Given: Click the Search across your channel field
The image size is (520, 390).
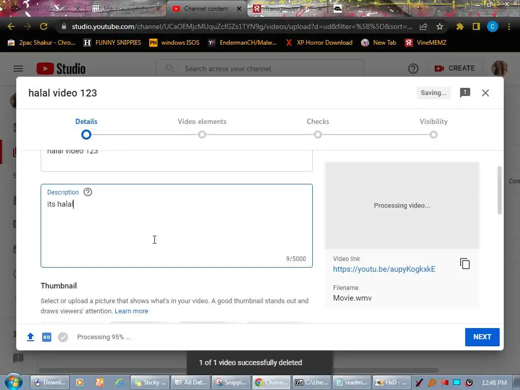Looking at the screenshot, I should 260,69.
